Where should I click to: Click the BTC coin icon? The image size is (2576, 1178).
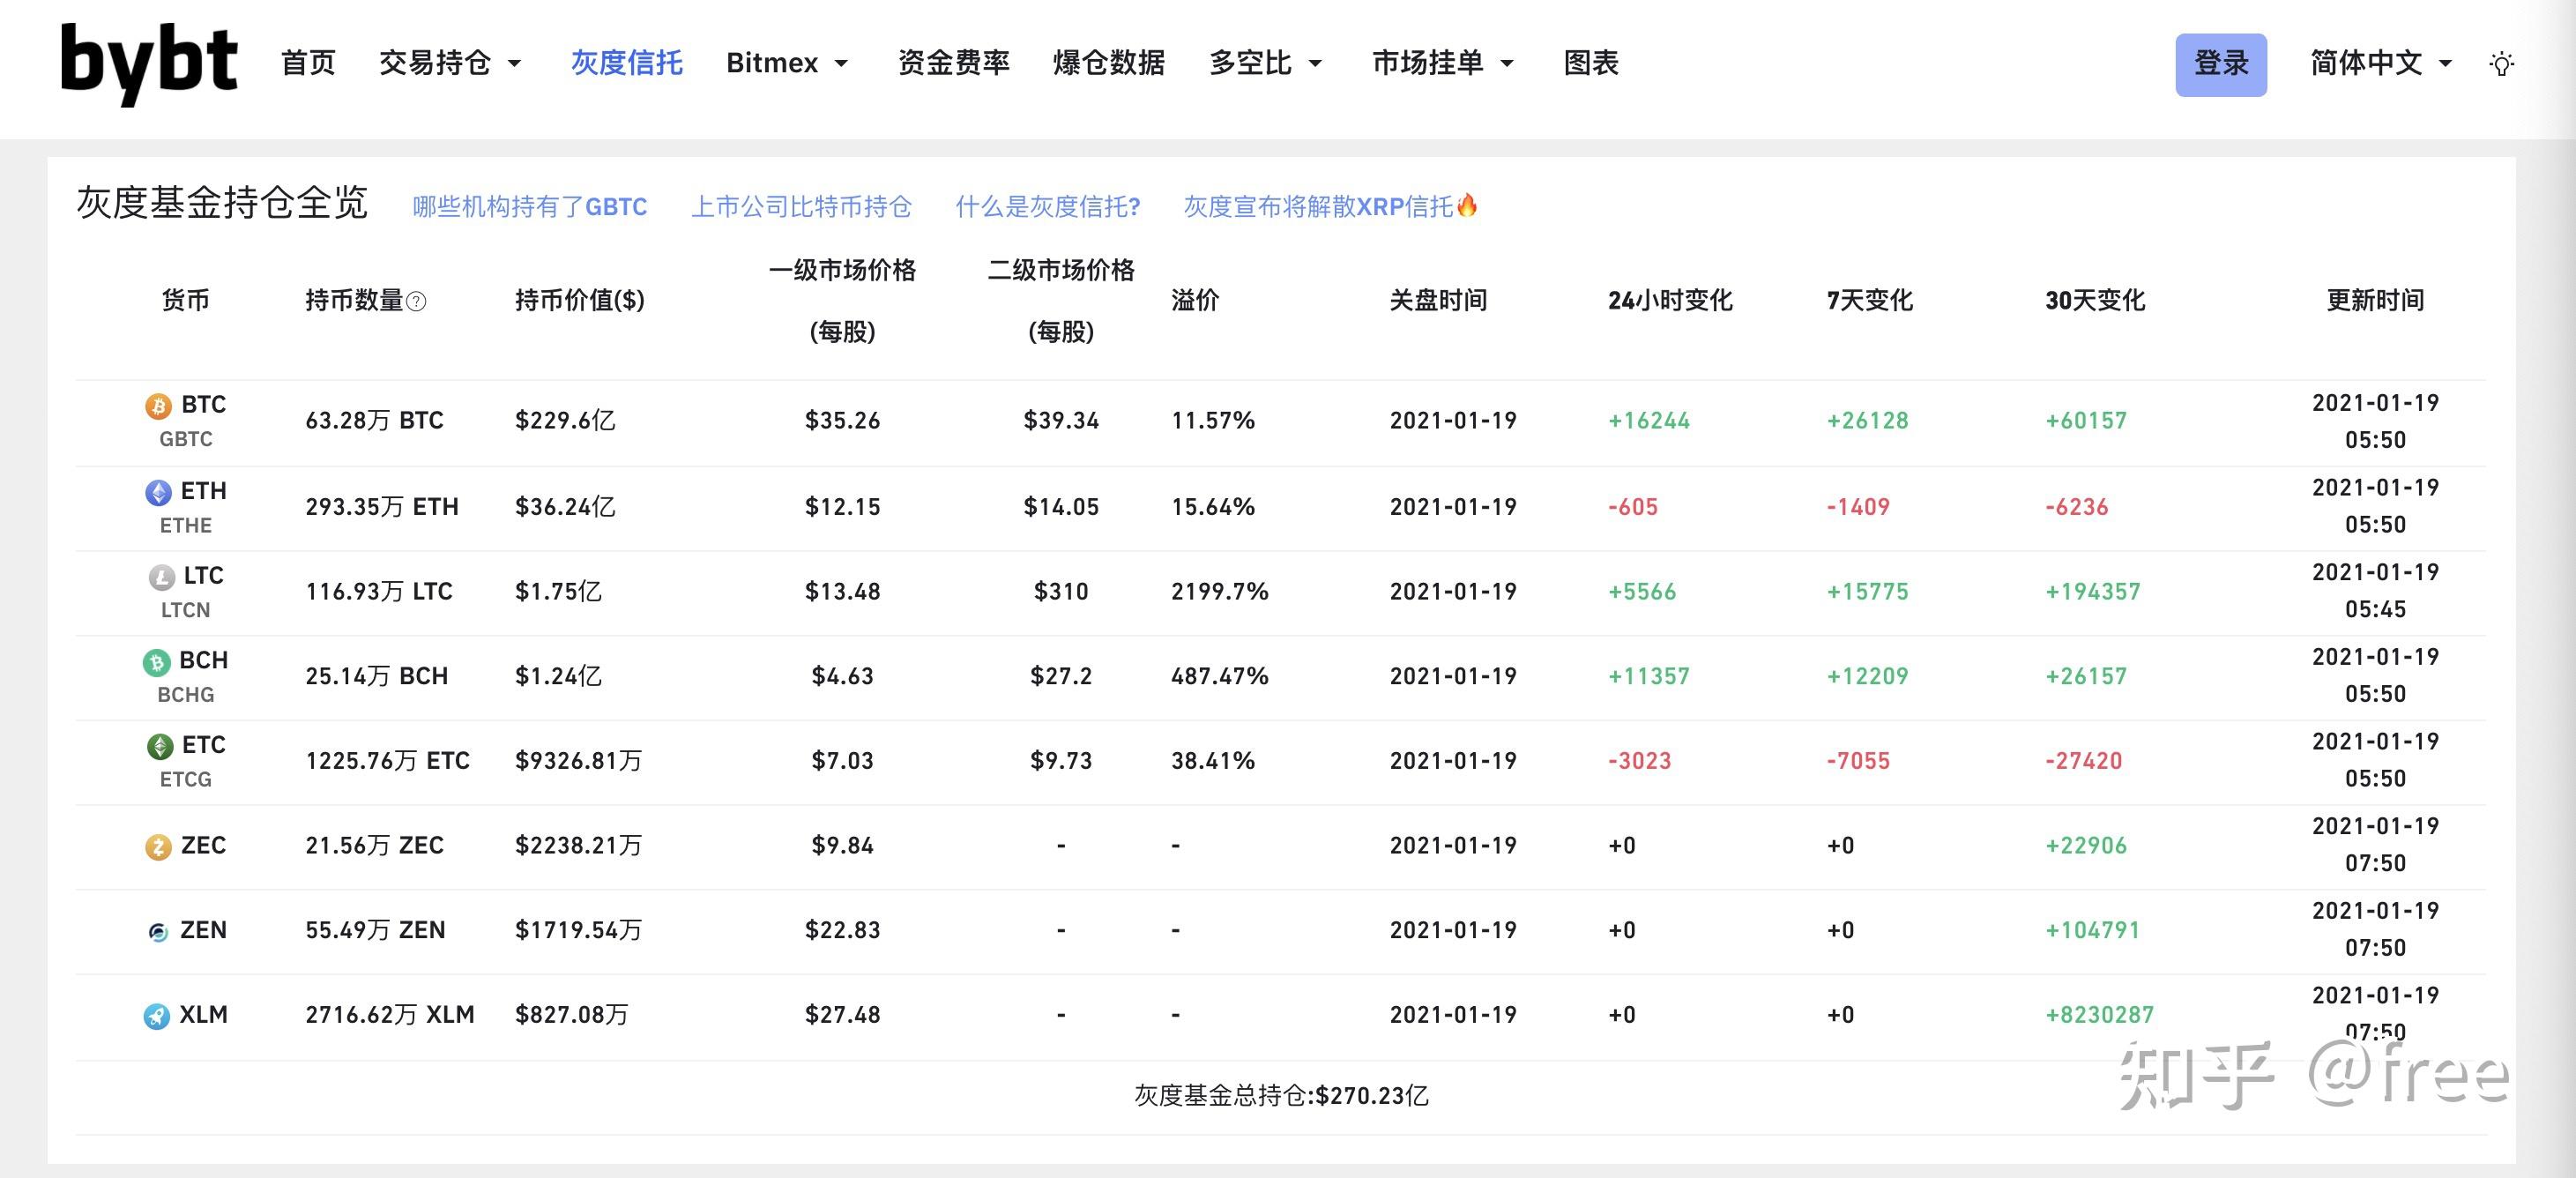tap(158, 406)
